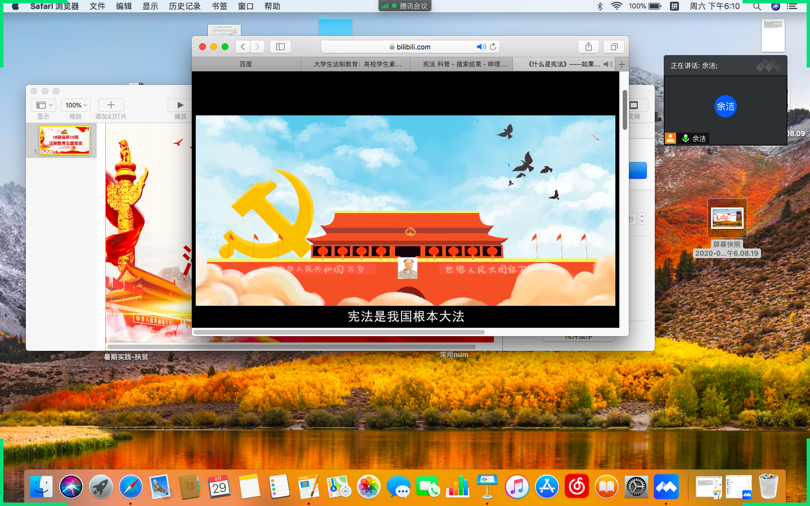Open Photos from the Dock
Image resolution: width=810 pixels, height=506 pixels.
pos(368,487)
